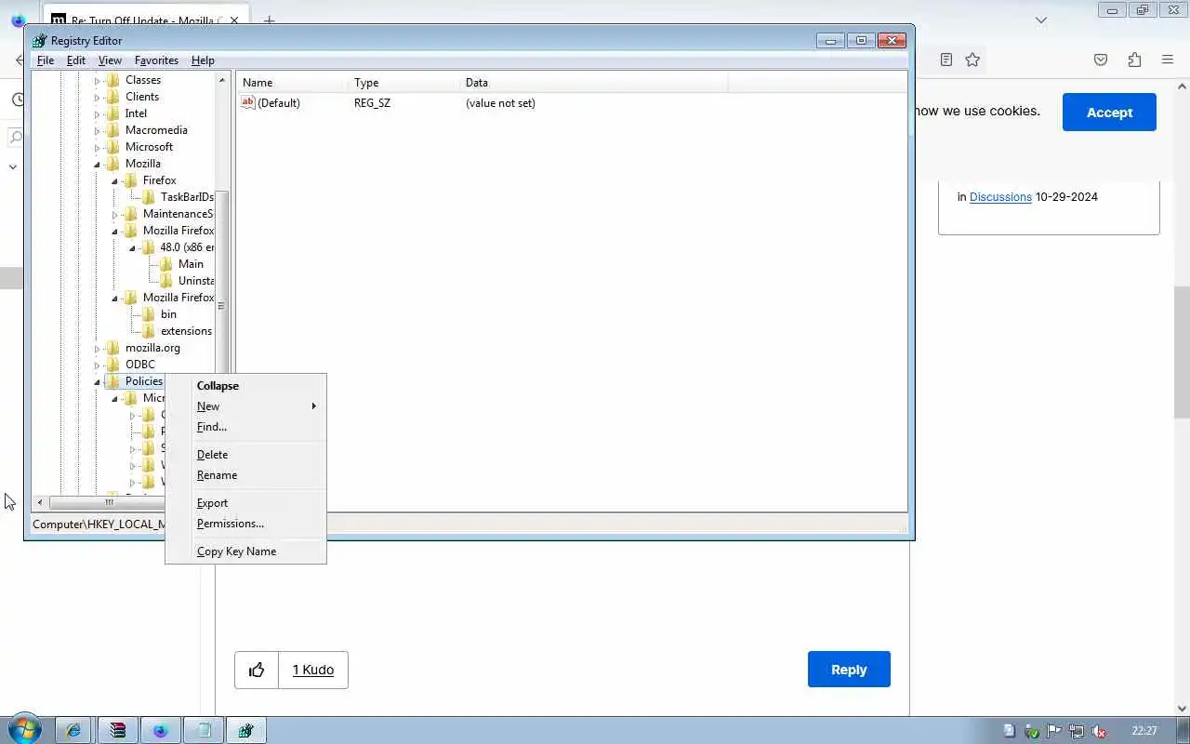Click the network tray icon
This screenshot has height=744, width=1190.
click(1077, 731)
